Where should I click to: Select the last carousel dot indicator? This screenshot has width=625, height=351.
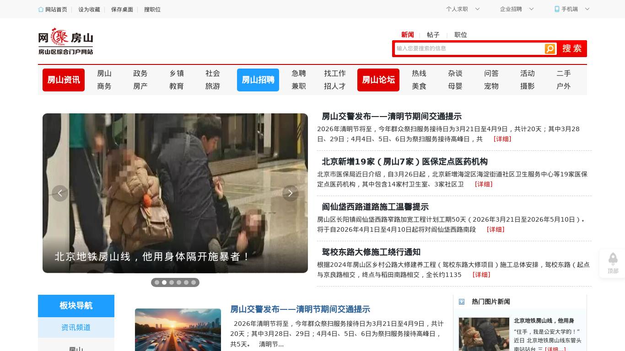[194, 282]
